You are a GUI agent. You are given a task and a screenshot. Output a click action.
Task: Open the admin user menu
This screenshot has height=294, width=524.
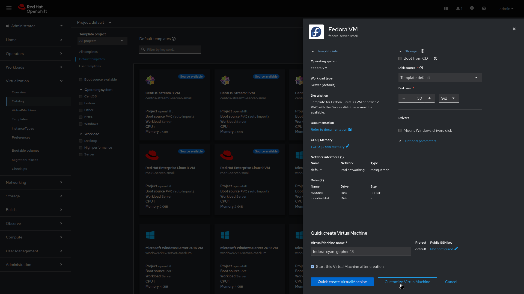pyautogui.click(x=506, y=8)
